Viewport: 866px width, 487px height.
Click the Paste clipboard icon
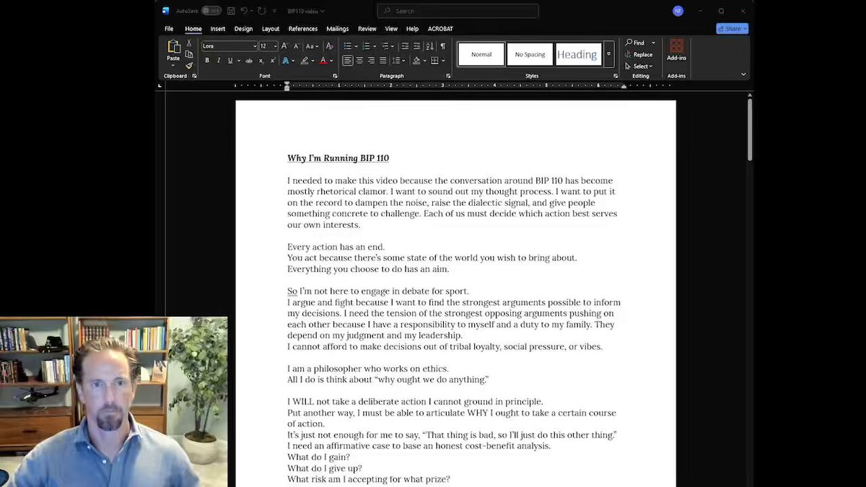(173, 47)
